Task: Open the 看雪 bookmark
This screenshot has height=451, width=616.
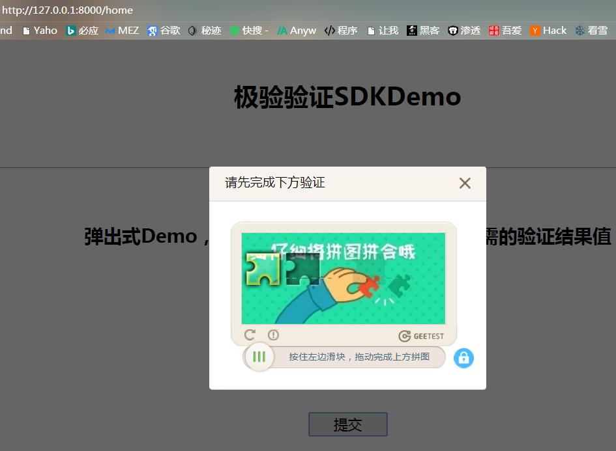Action: click(592, 31)
